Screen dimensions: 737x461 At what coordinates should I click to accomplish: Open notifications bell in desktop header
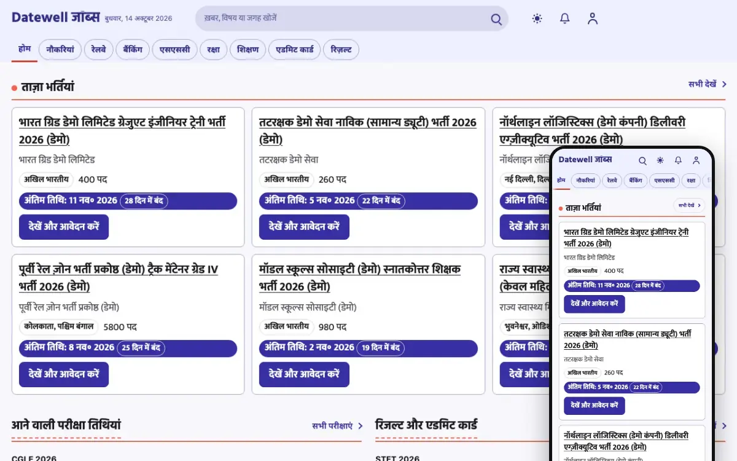[x=565, y=18]
